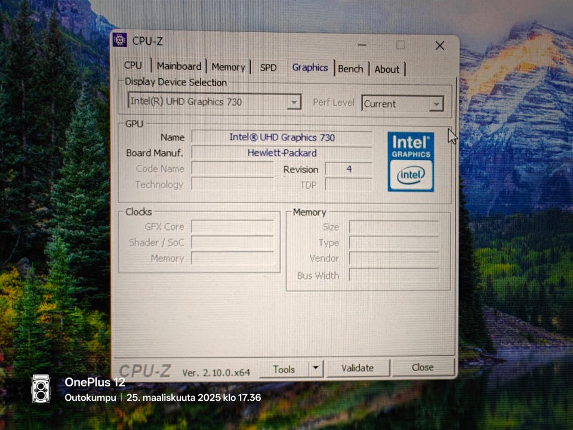
Task: Select the Graphics tab
Action: coord(310,67)
